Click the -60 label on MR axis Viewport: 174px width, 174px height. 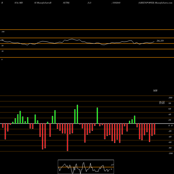pyautogui.click(x=170, y=142)
